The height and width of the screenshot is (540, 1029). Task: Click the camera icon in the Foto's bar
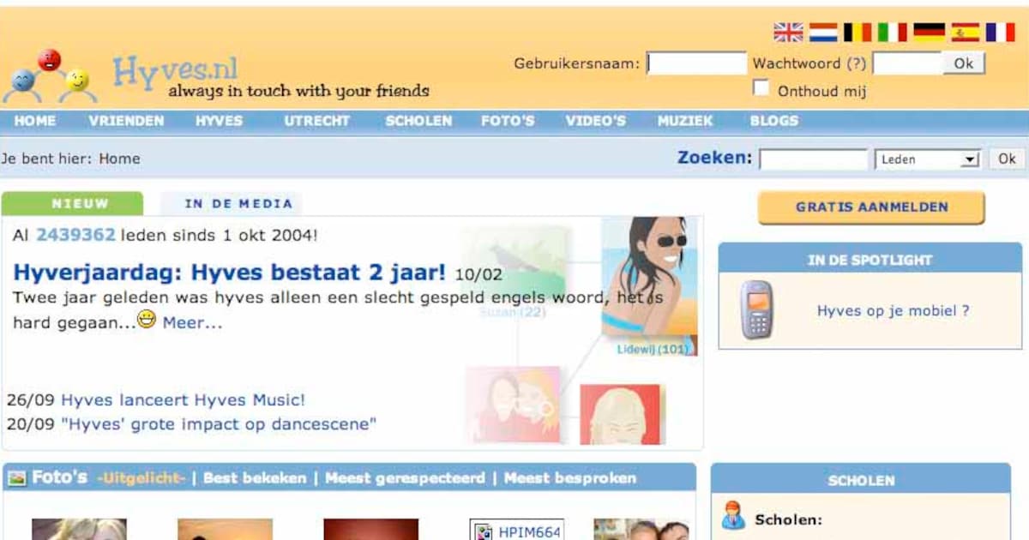pos(19,478)
